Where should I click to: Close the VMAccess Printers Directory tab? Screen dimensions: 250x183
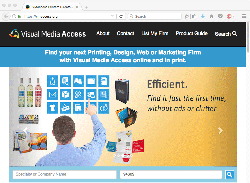[x=77, y=7]
